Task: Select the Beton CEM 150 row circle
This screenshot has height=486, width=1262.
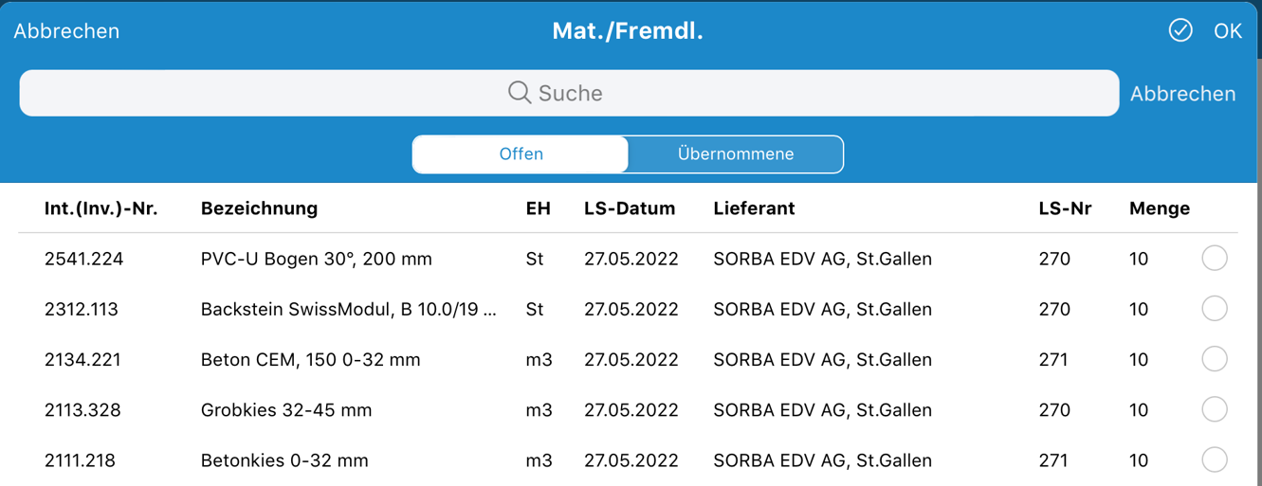Action: pyautogui.click(x=1215, y=358)
